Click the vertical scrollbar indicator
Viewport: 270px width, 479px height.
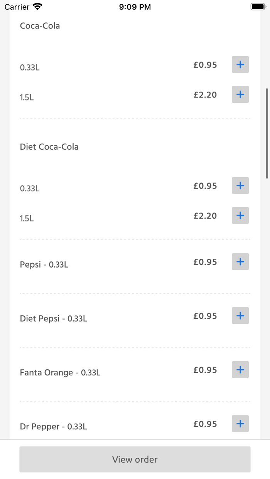click(267, 133)
